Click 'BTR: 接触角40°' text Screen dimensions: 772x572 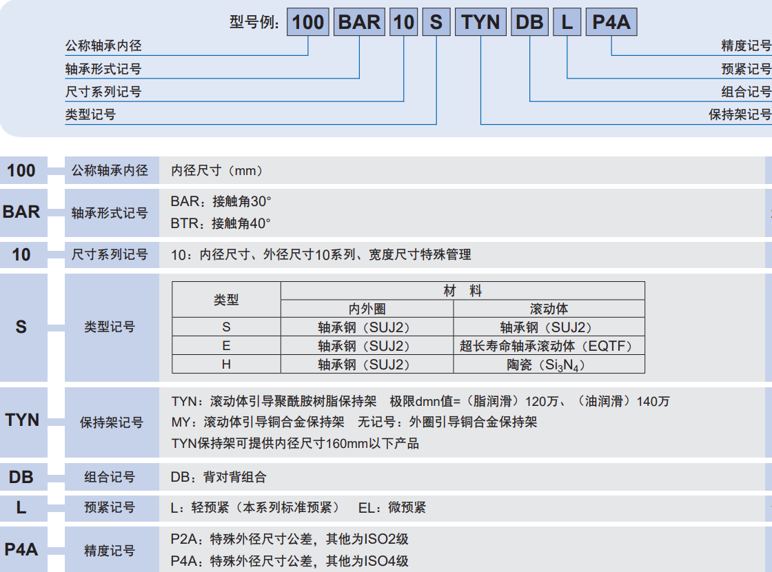tap(221, 223)
